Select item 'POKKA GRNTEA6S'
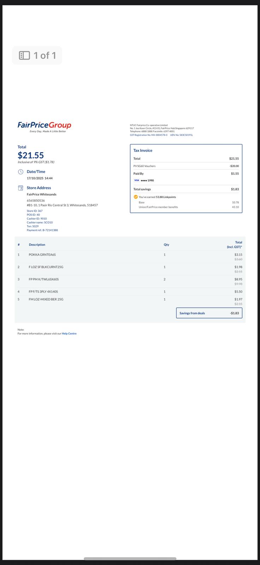 42,255
